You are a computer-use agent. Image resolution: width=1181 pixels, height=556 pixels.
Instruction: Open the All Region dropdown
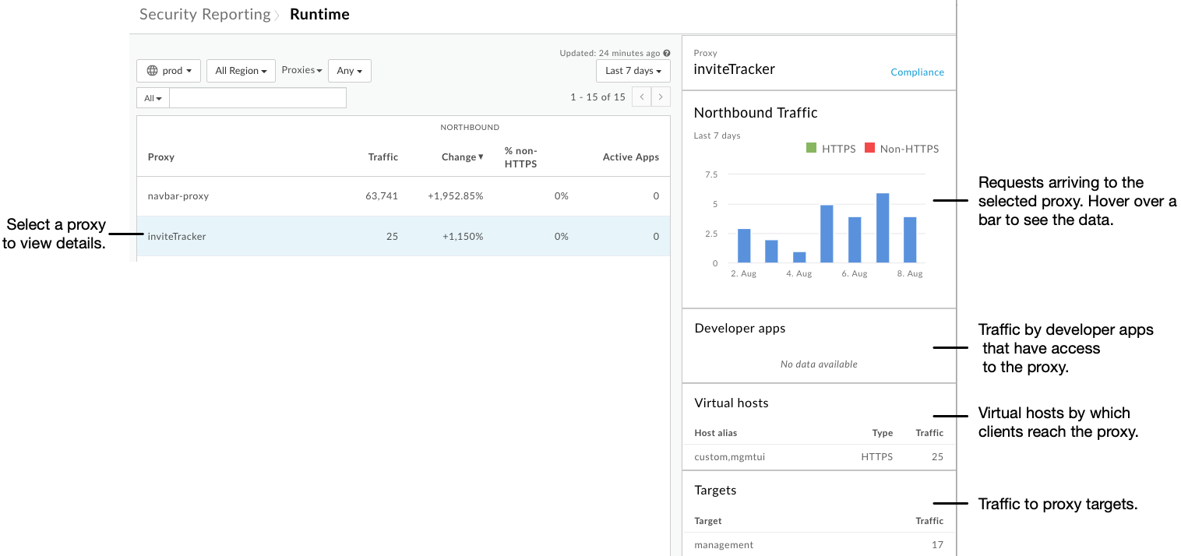(241, 70)
